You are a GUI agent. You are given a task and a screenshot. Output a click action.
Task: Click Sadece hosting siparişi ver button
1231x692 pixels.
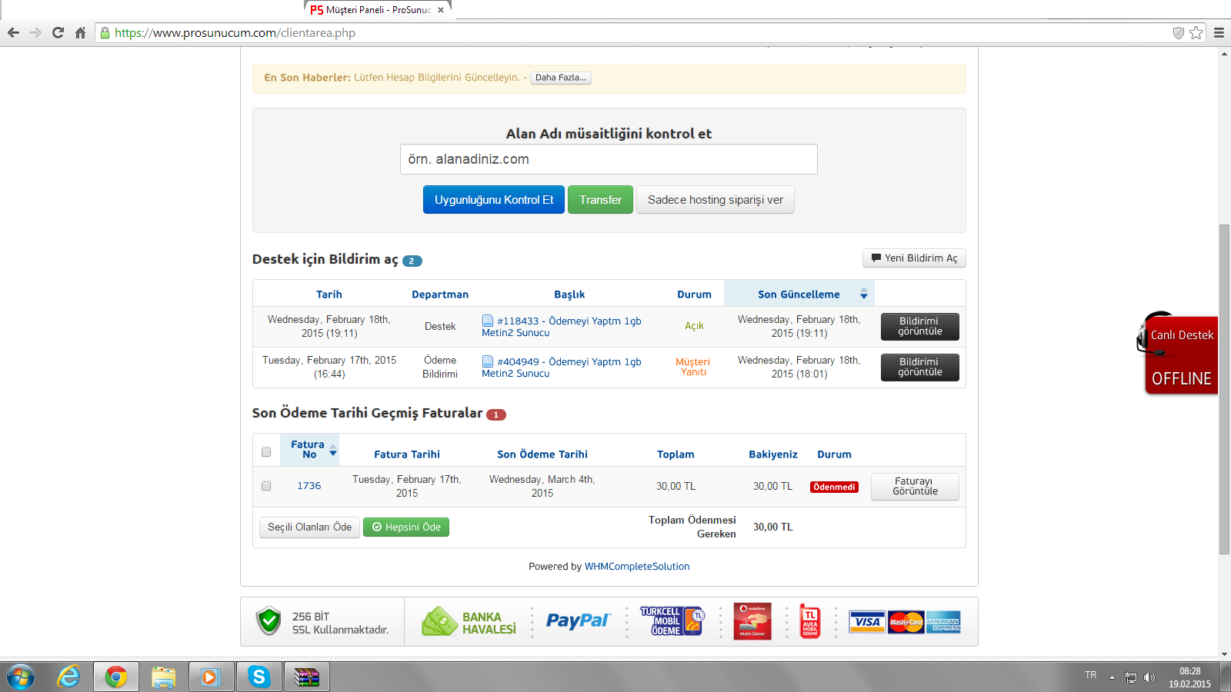click(716, 200)
